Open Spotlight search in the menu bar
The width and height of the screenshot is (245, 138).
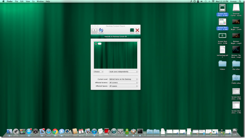[240, 1]
